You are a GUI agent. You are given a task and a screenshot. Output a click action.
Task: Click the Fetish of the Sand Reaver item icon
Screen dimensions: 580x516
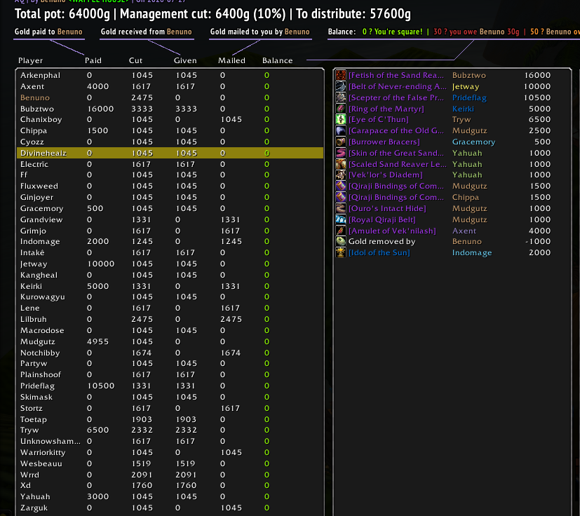341,75
